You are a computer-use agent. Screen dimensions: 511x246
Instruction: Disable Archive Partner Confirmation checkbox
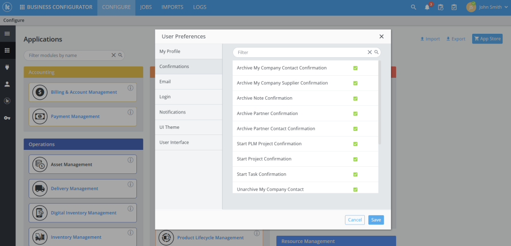355,114
